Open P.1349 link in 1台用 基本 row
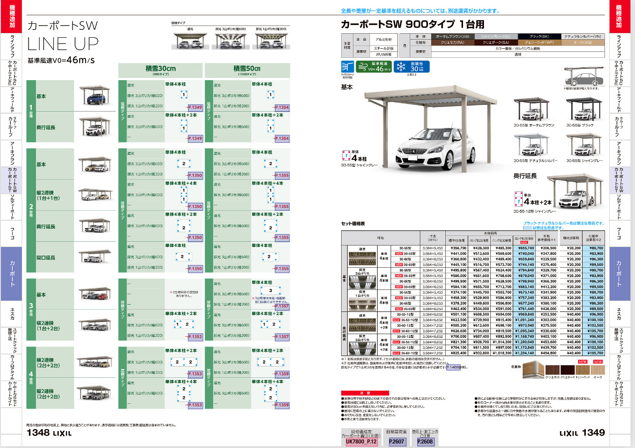 (195, 107)
